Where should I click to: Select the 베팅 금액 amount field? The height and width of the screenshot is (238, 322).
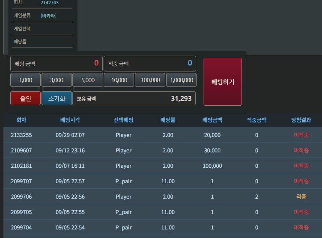[x=57, y=63]
